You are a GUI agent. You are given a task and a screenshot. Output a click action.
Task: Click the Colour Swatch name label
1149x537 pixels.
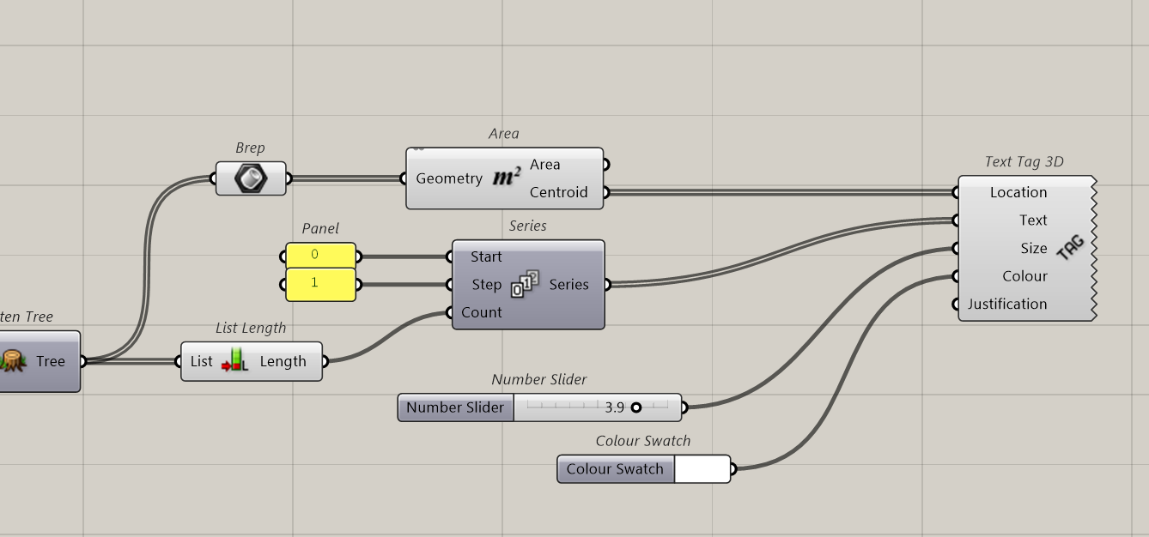coord(615,469)
